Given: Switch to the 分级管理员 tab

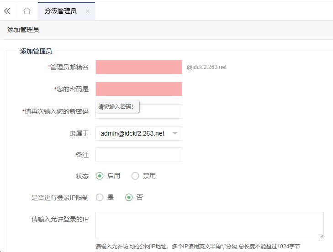Looking at the screenshot, I should 60,11.
